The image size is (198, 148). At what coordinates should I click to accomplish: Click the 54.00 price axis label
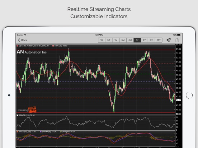pyautogui.click(x=178, y=49)
